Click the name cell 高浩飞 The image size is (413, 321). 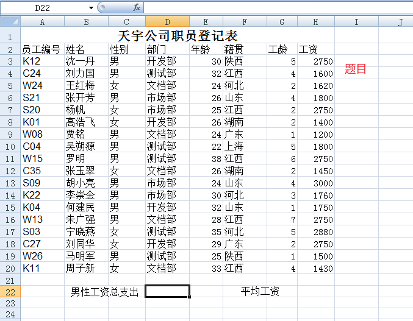point(87,122)
